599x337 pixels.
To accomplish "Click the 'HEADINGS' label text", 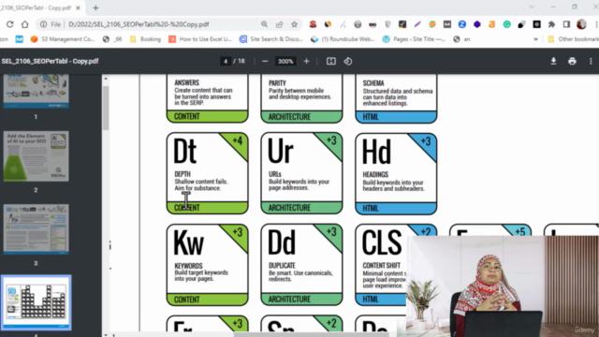I will tap(375, 175).
